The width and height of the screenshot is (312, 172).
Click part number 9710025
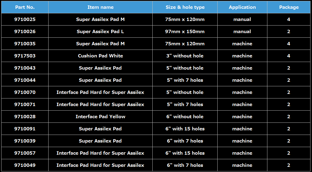(25, 19)
